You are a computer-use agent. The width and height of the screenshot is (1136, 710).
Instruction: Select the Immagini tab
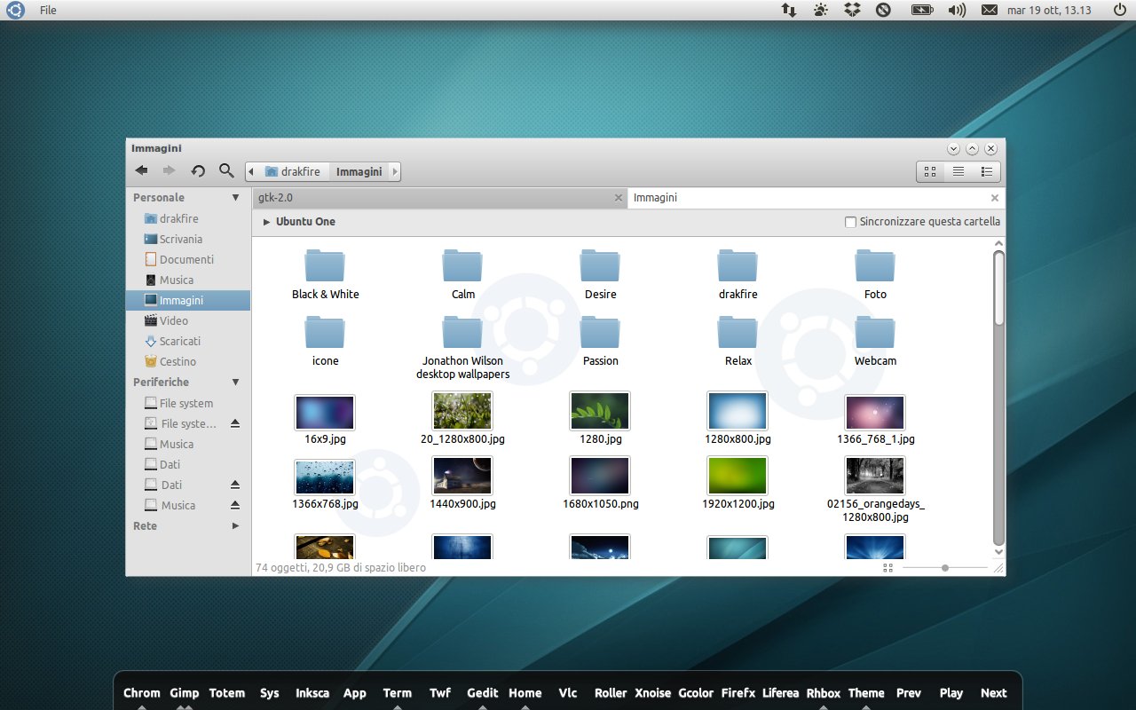816,198
